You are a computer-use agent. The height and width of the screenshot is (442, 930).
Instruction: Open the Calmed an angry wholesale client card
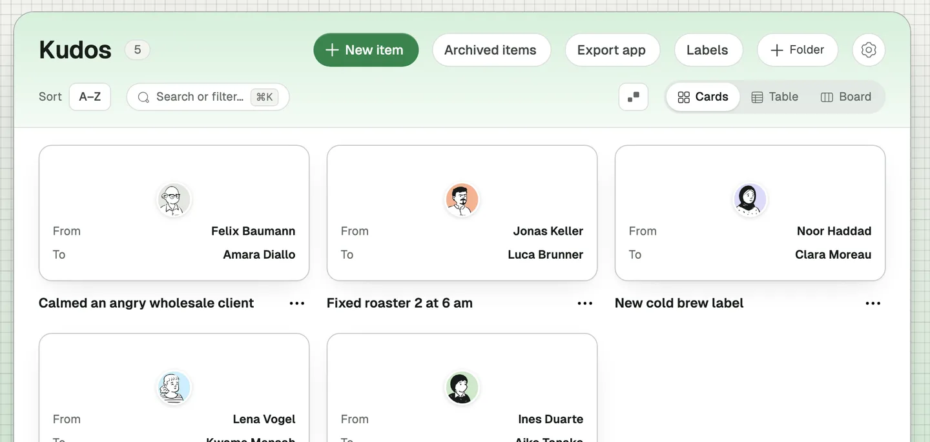(174, 213)
